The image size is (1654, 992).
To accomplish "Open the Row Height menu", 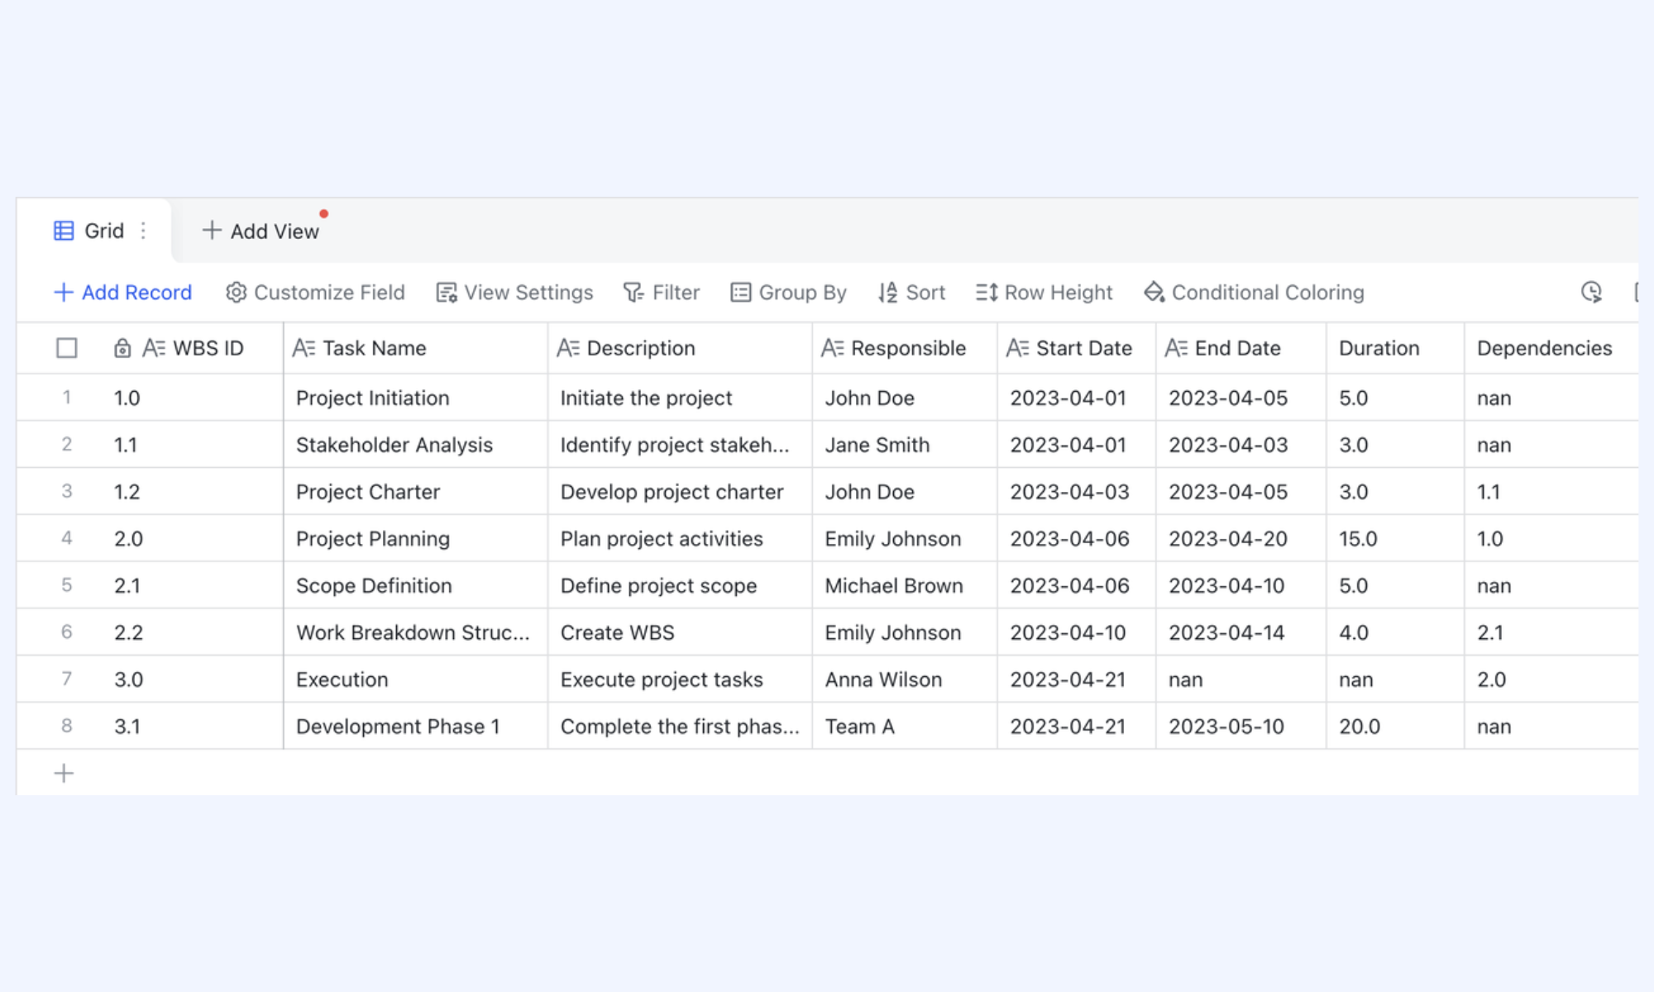I will coord(1045,293).
